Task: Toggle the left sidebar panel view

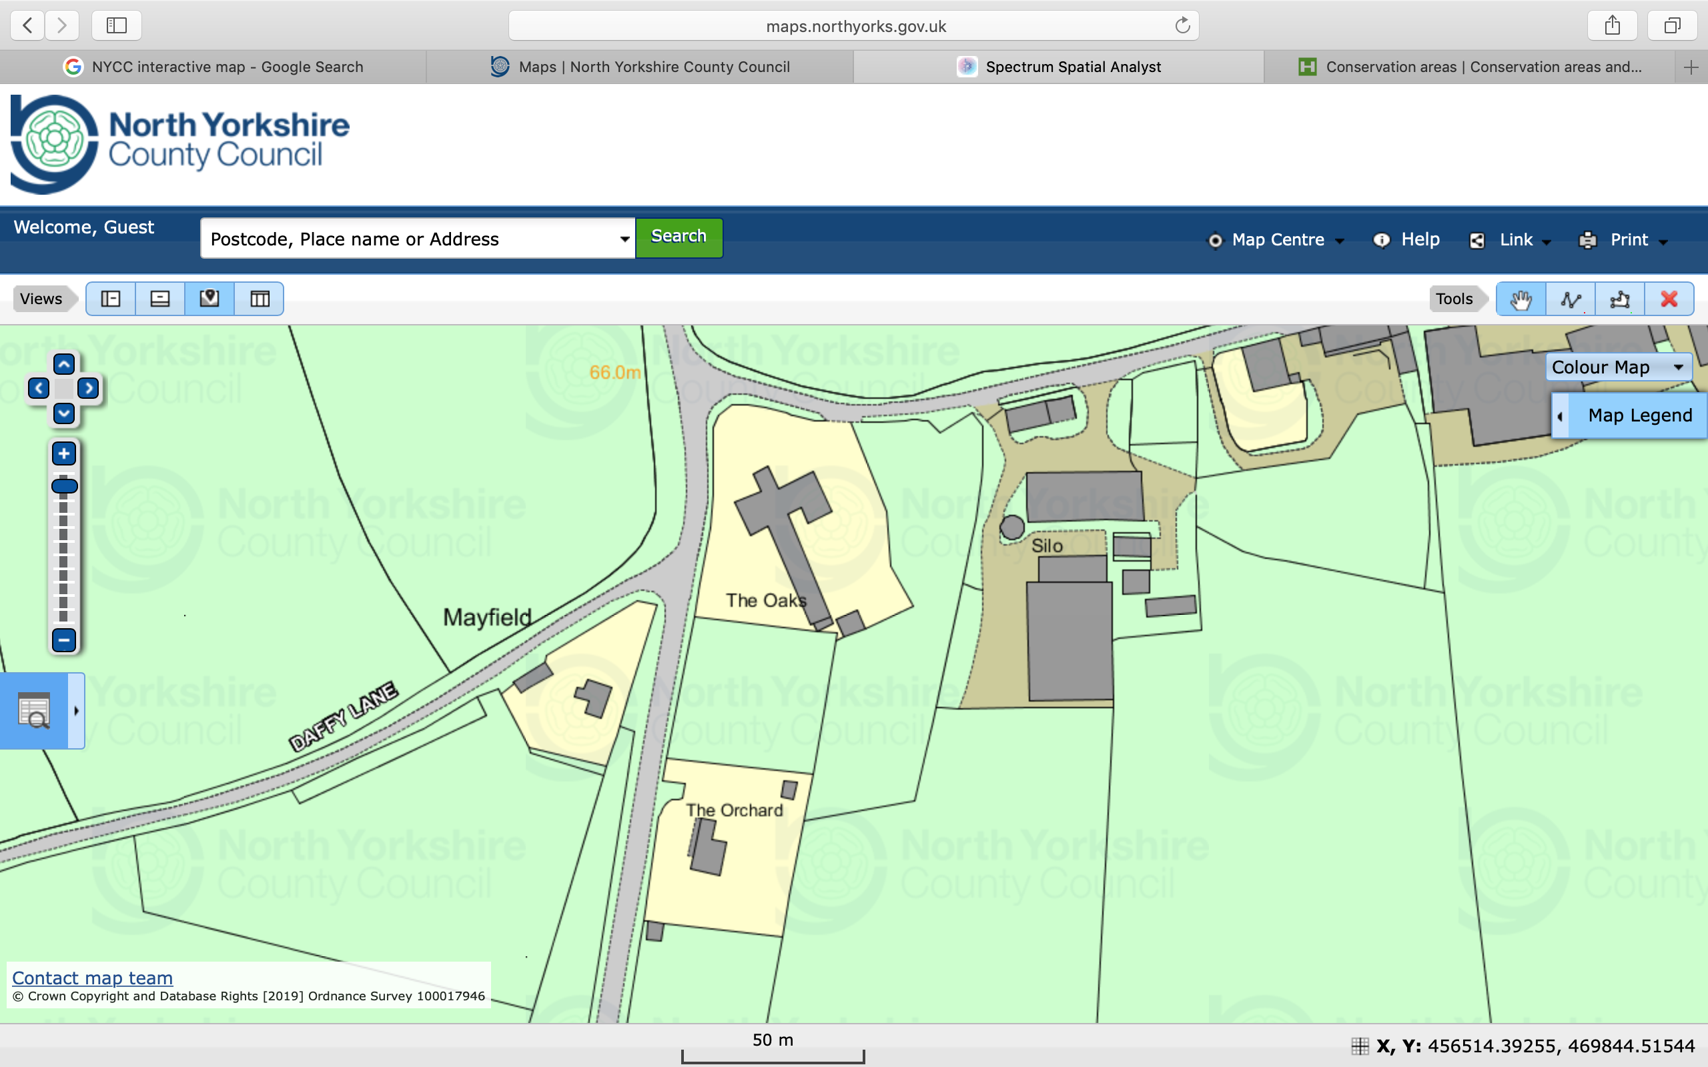Action: pos(111,299)
